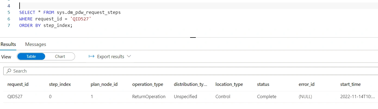Click the Export results arrow icon
The image size is (378, 109).
click(92, 57)
